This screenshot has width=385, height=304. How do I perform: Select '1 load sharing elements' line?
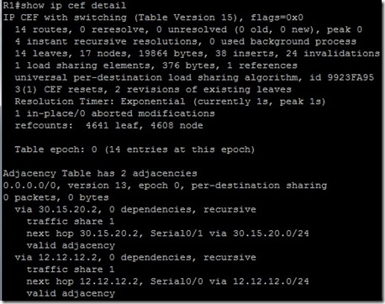tap(156, 66)
